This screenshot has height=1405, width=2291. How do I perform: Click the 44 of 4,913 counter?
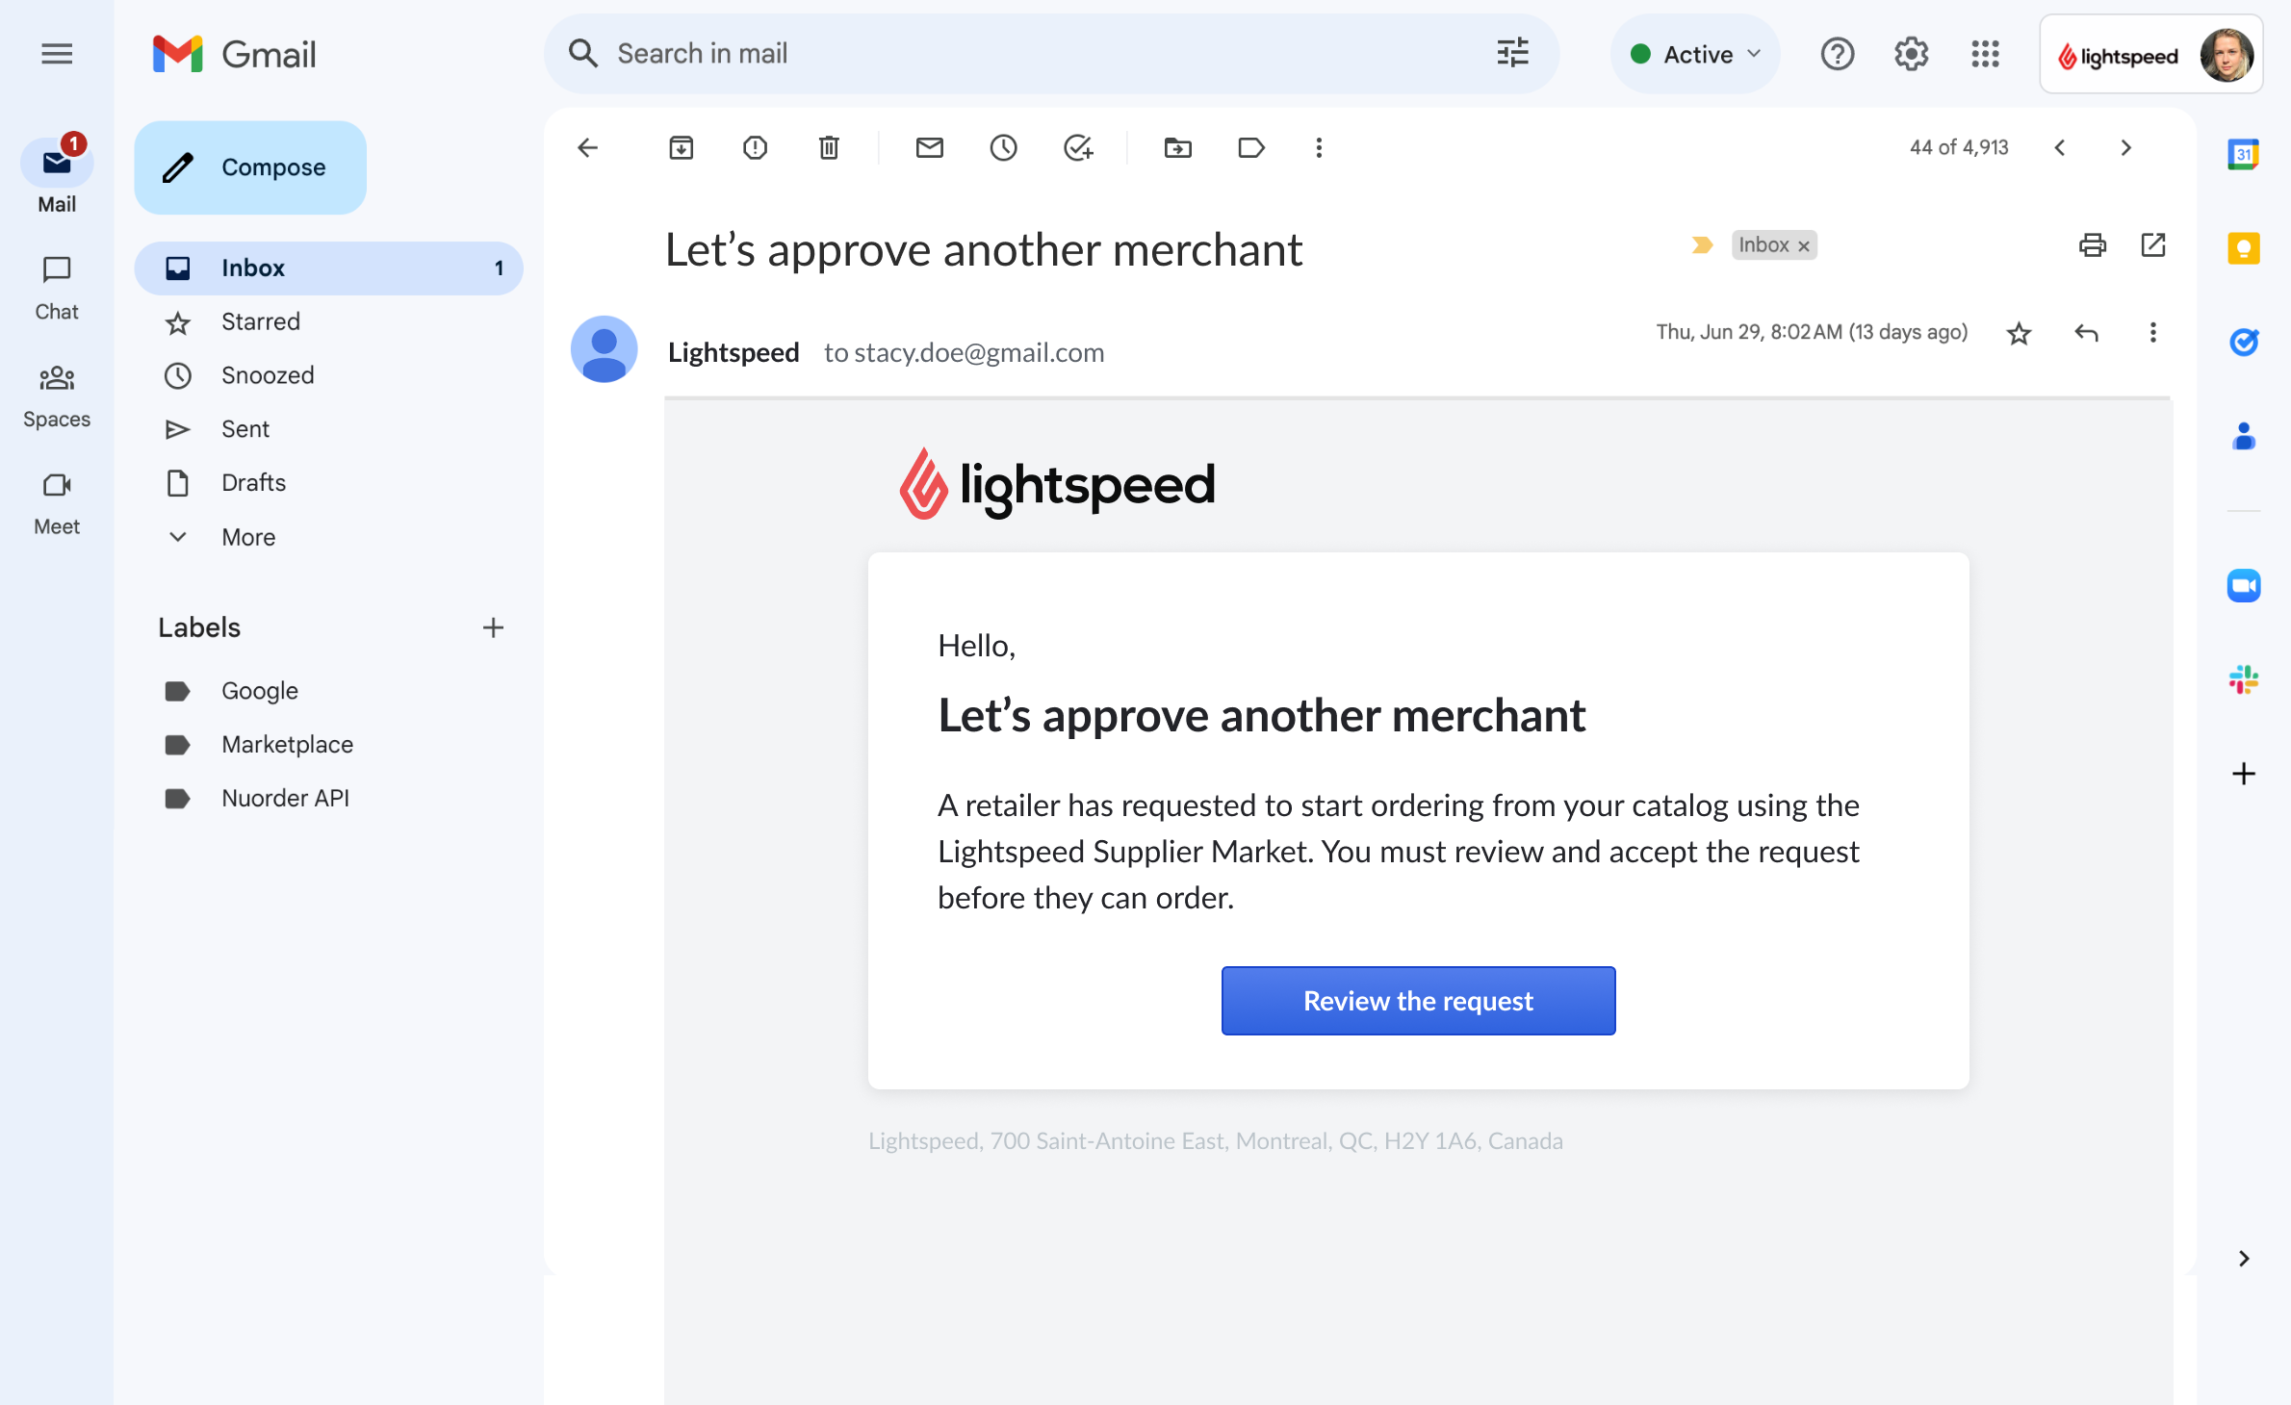(x=1959, y=148)
